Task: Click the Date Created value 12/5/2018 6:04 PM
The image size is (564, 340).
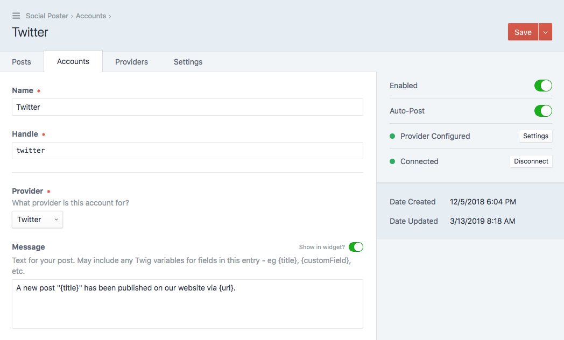Action: [x=483, y=202]
